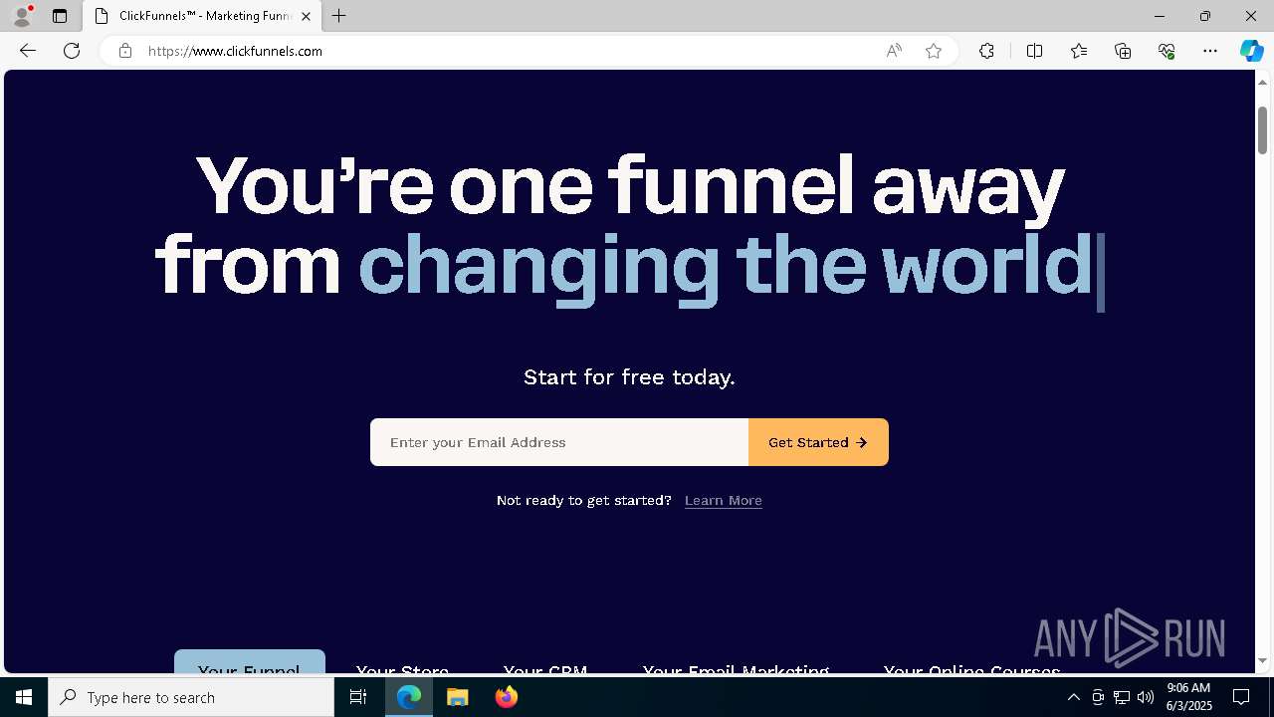Viewport: 1274px width, 717px height.
Task: Add this page to favorites star
Action: click(934, 51)
